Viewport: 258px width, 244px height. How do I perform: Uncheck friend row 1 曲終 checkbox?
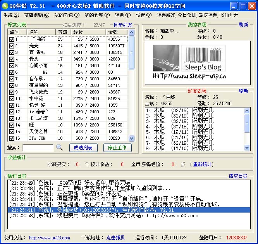12,39
